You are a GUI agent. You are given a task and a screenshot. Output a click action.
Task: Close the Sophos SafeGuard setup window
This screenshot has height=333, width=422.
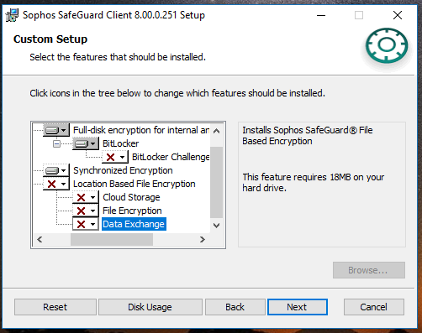[398, 15]
